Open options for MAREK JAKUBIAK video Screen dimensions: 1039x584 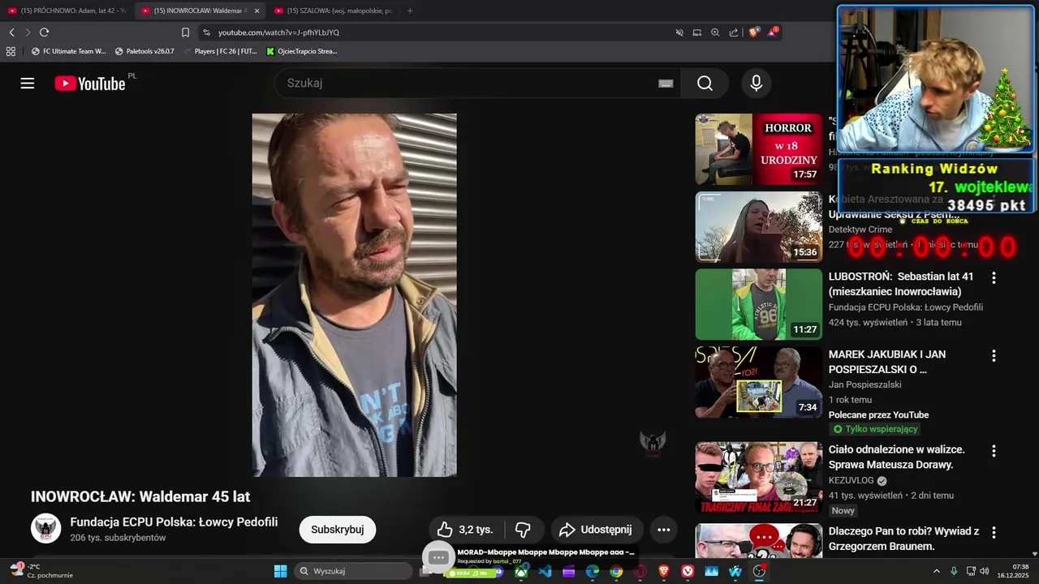point(994,355)
